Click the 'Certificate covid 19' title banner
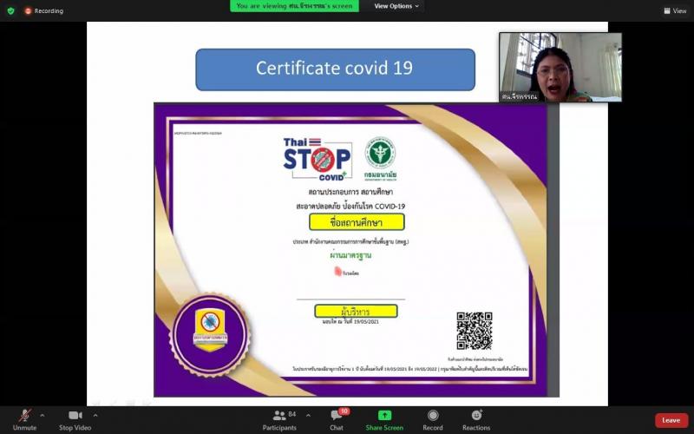Viewport: 694px width, 434px height. point(335,69)
